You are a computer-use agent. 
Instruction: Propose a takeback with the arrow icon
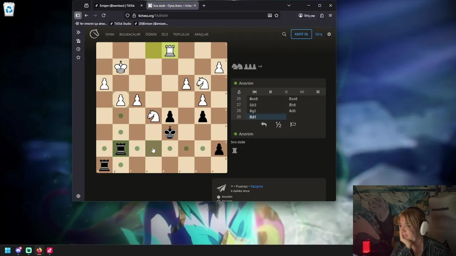click(264, 124)
